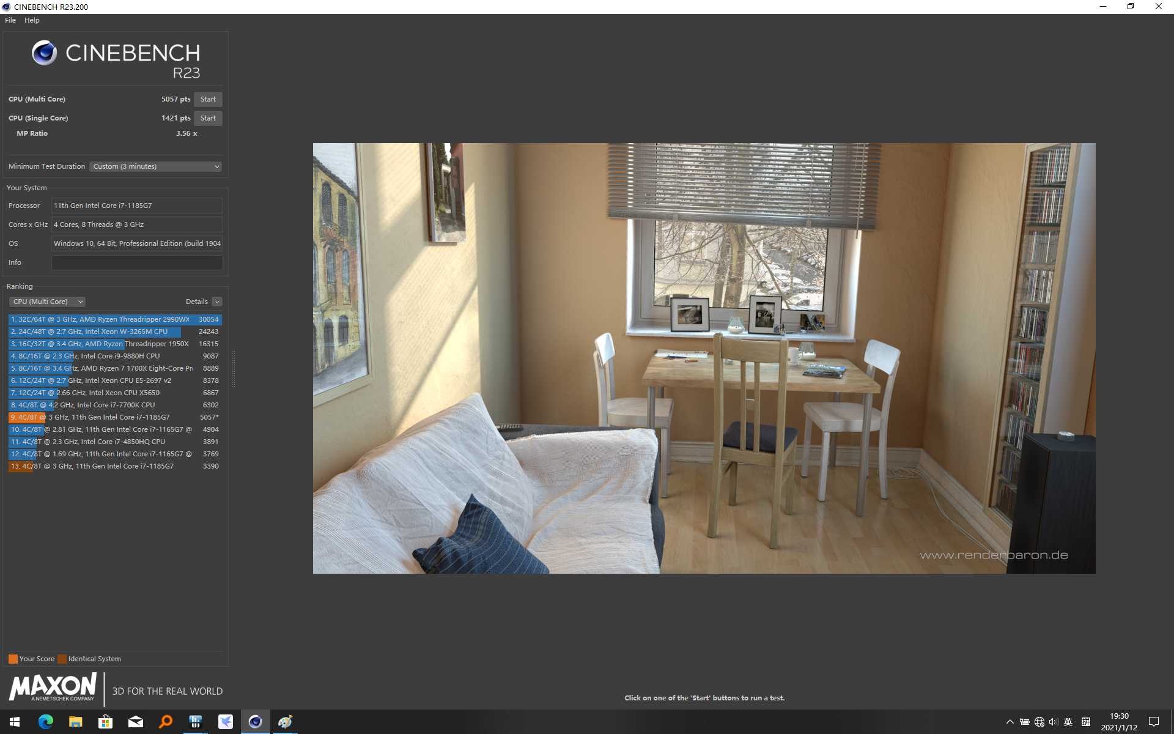The image size is (1174, 734).
Task: Select rank 2 Xeon W-3265M row
Action: point(115,332)
